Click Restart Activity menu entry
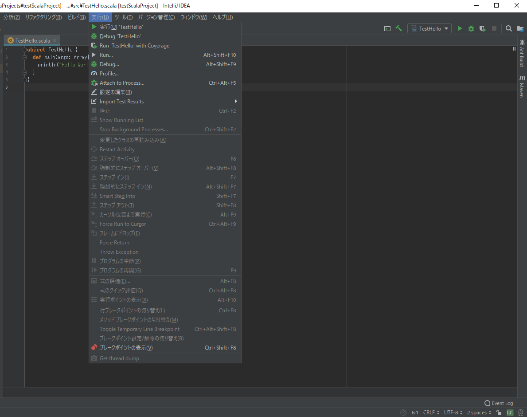The height and width of the screenshot is (417, 527). [165, 149]
